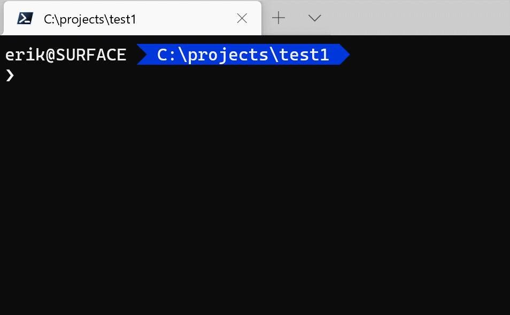This screenshot has height=315, width=510.
Task: Click the empty title bar area right of the dropdown
Action: click(417, 18)
